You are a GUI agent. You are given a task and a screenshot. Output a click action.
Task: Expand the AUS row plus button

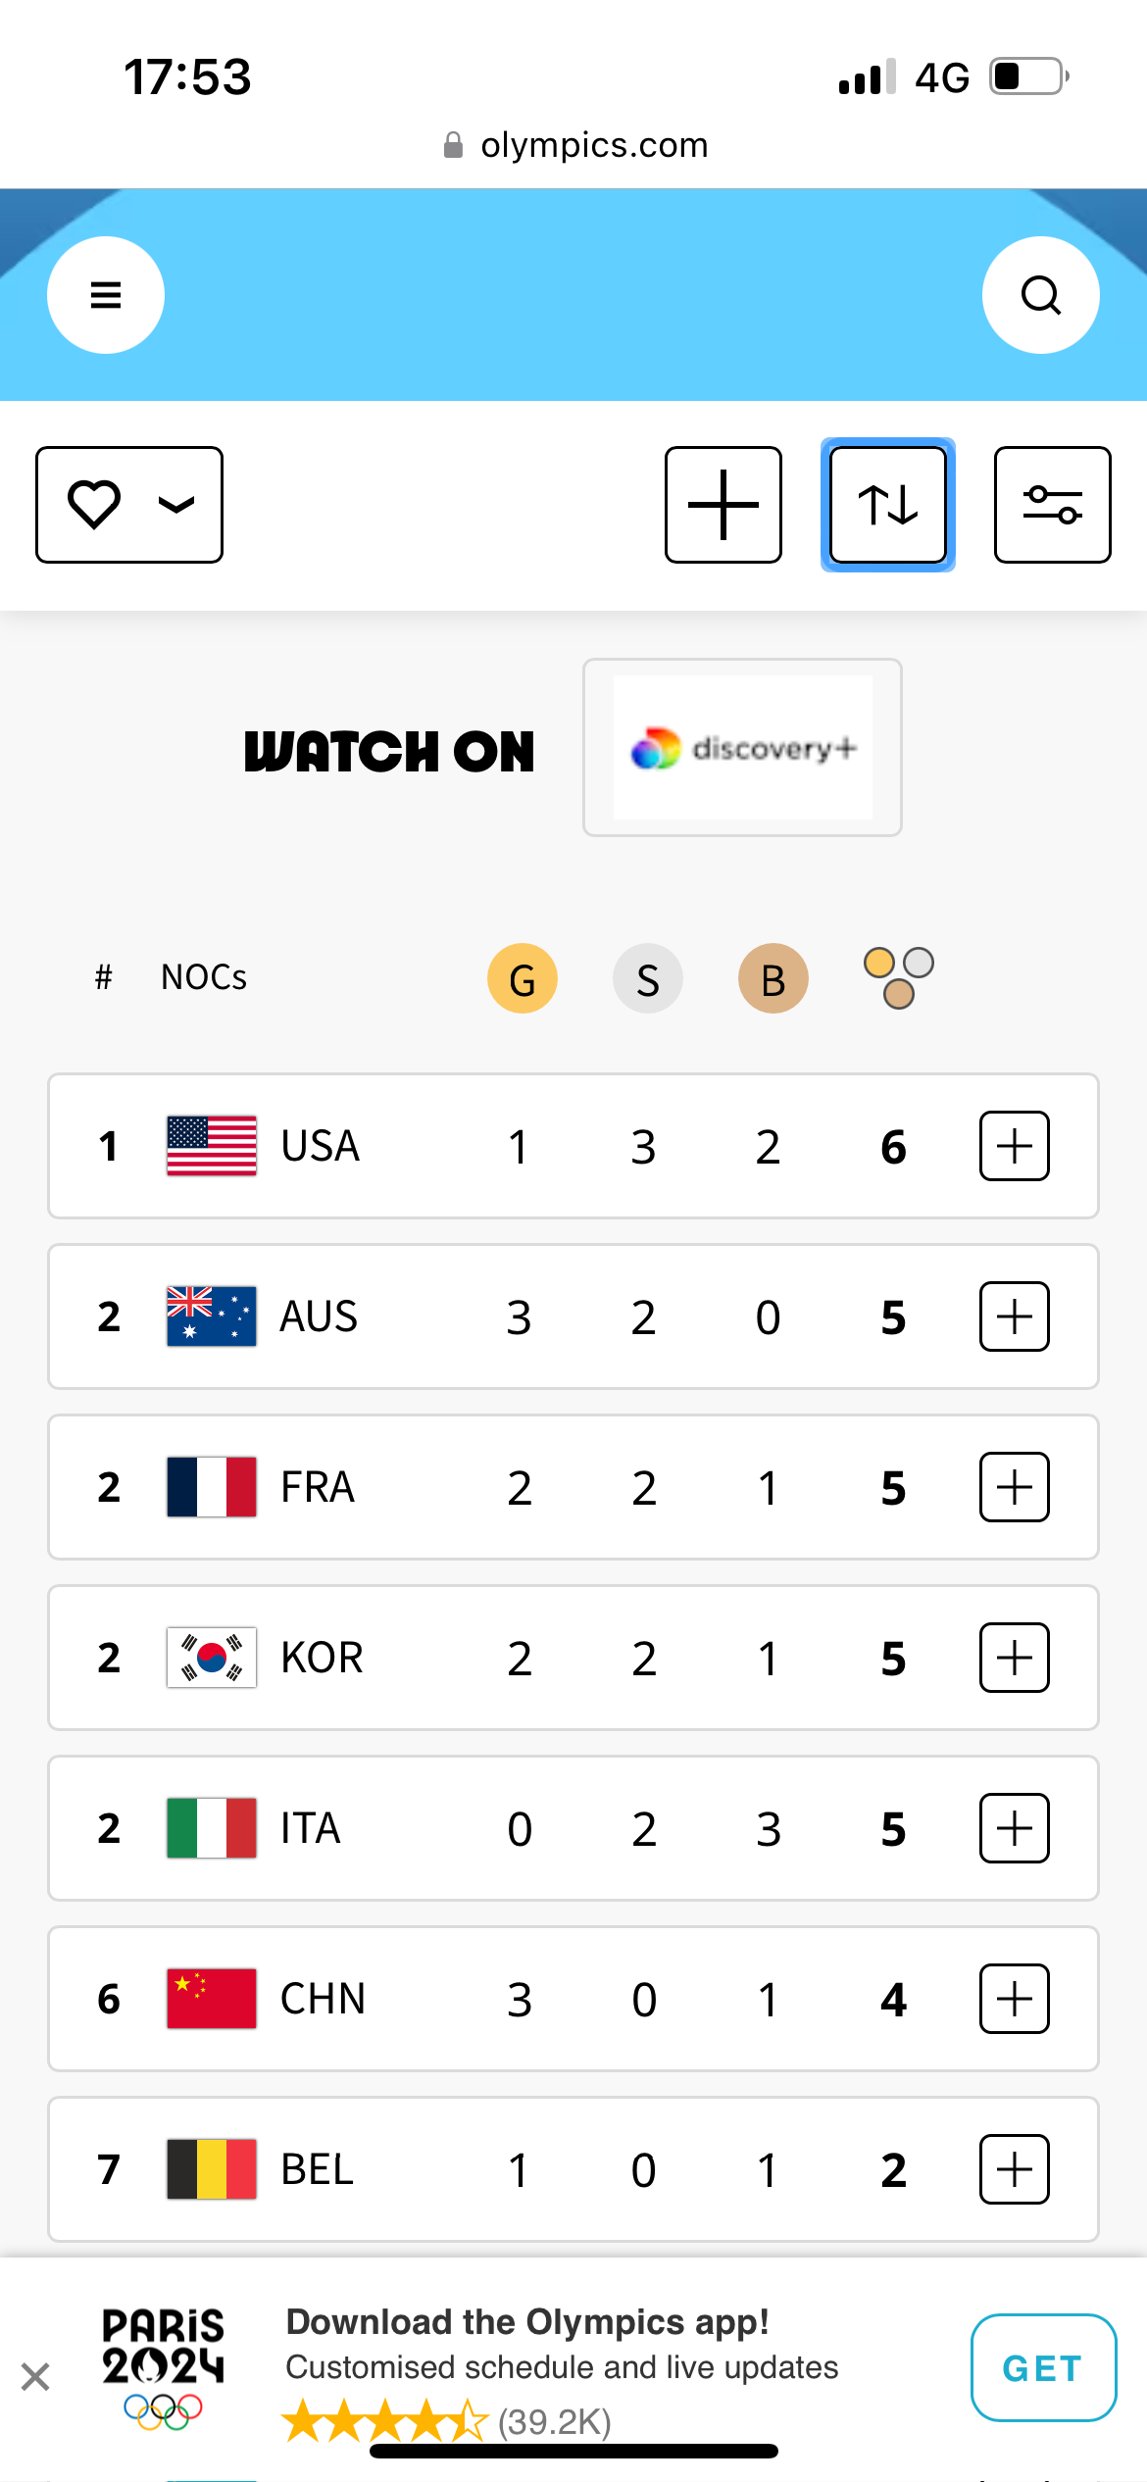click(1014, 1316)
